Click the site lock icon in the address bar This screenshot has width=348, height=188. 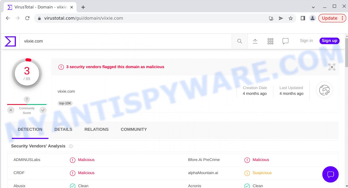tap(39, 19)
